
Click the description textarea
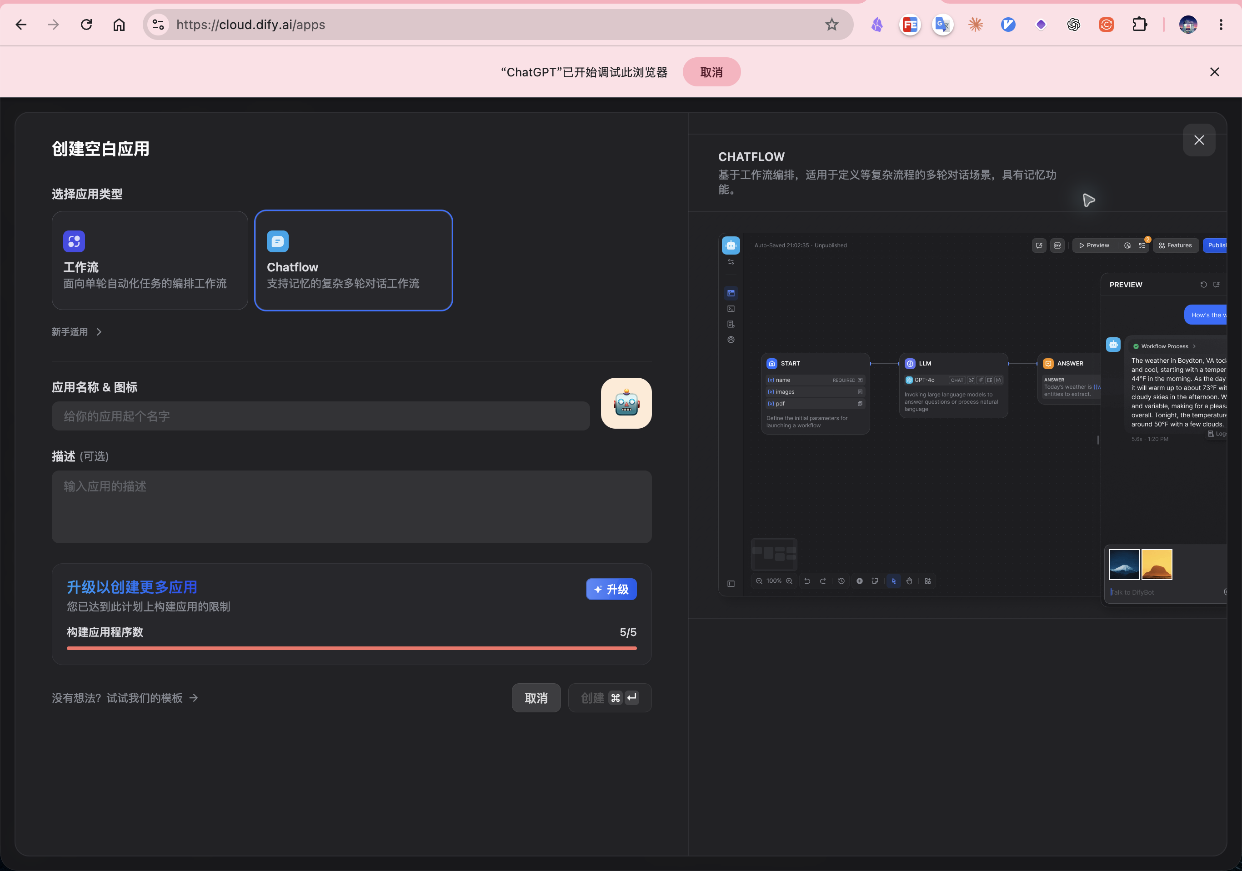click(351, 506)
